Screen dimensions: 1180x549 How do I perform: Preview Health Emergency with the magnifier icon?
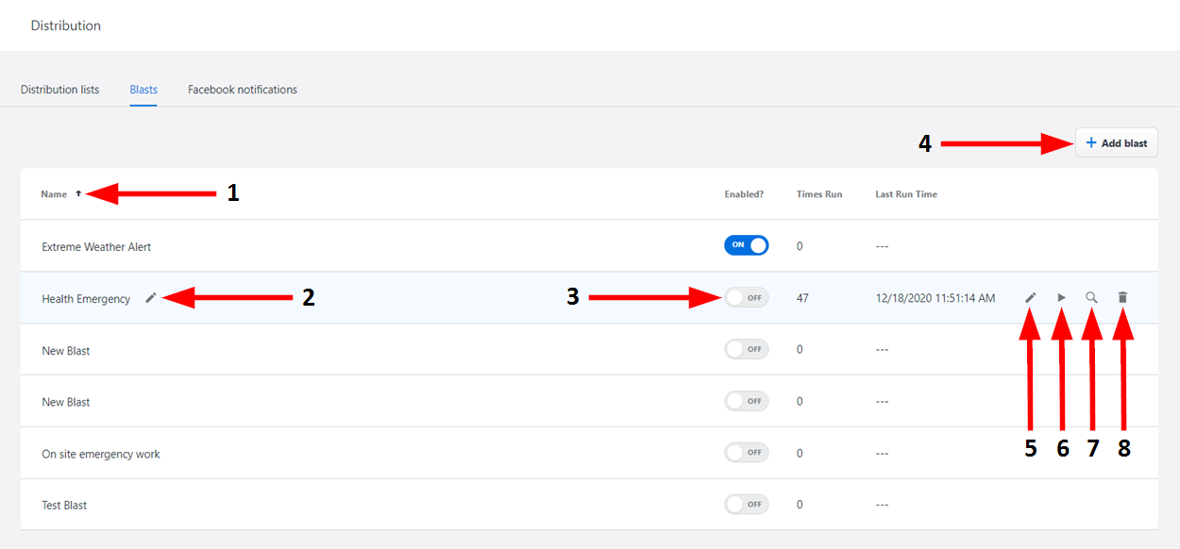pos(1091,297)
